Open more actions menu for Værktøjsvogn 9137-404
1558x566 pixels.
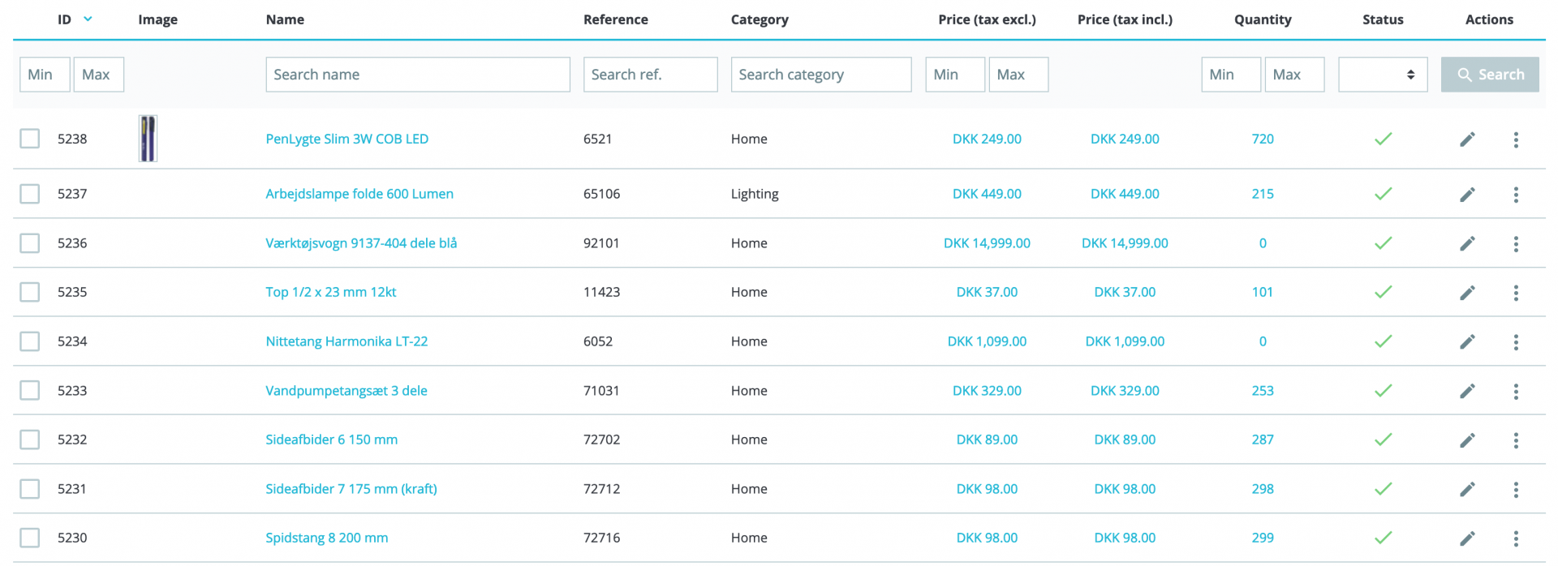(x=1516, y=243)
